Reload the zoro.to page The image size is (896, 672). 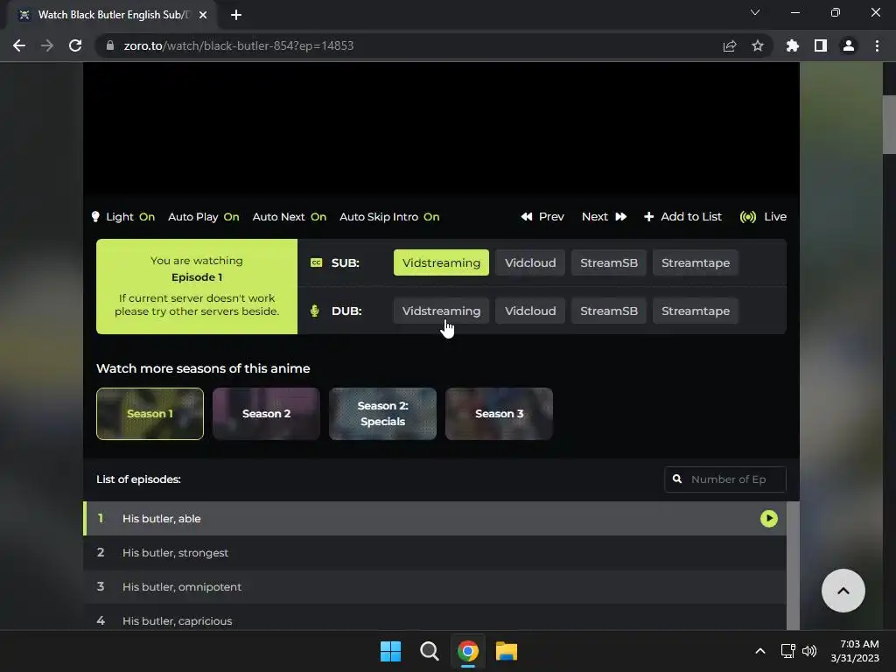75,45
